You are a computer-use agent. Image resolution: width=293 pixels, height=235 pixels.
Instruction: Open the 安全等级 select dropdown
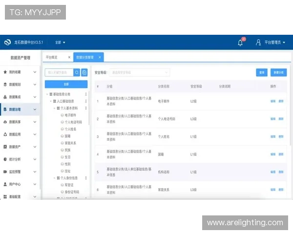139,72
